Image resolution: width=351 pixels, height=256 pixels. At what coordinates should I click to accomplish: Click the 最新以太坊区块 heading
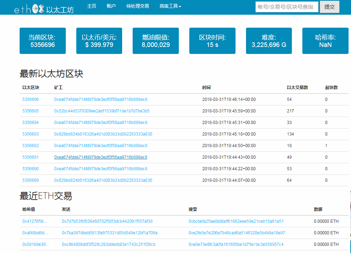[x=51, y=74]
